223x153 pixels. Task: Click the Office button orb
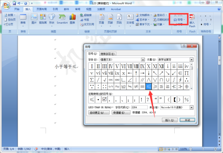(x=6, y=5)
